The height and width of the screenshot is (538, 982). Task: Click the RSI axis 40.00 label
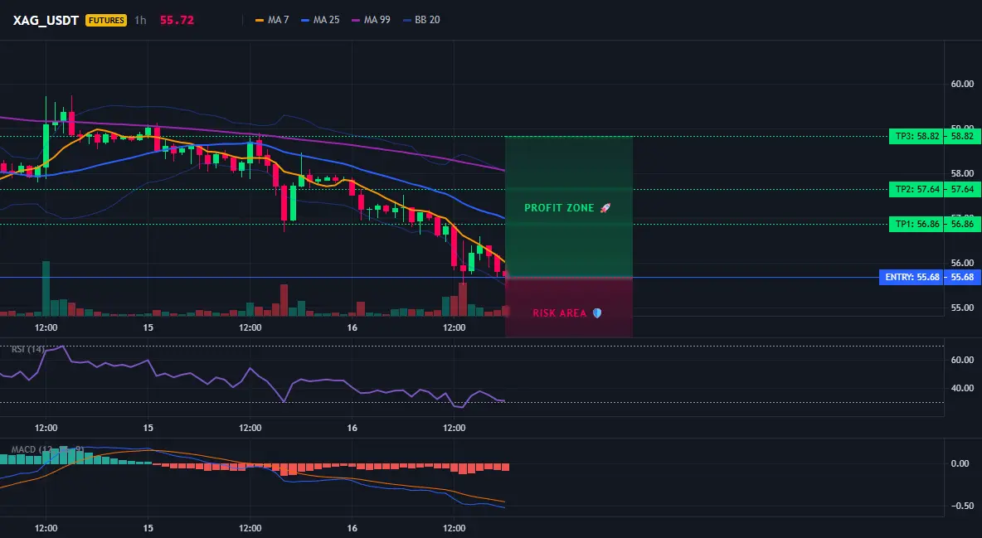click(962, 388)
